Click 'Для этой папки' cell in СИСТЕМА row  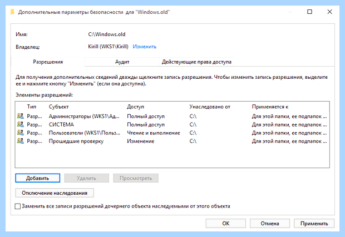point(289,125)
